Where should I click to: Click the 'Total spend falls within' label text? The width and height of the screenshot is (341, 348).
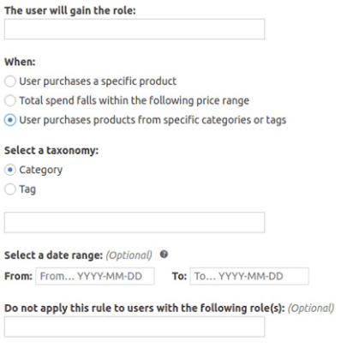click(135, 100)
